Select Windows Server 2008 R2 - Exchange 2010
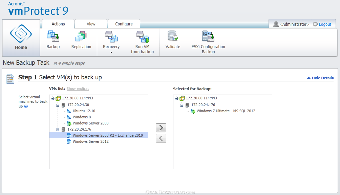340x195 pixels. coord(108,135)
